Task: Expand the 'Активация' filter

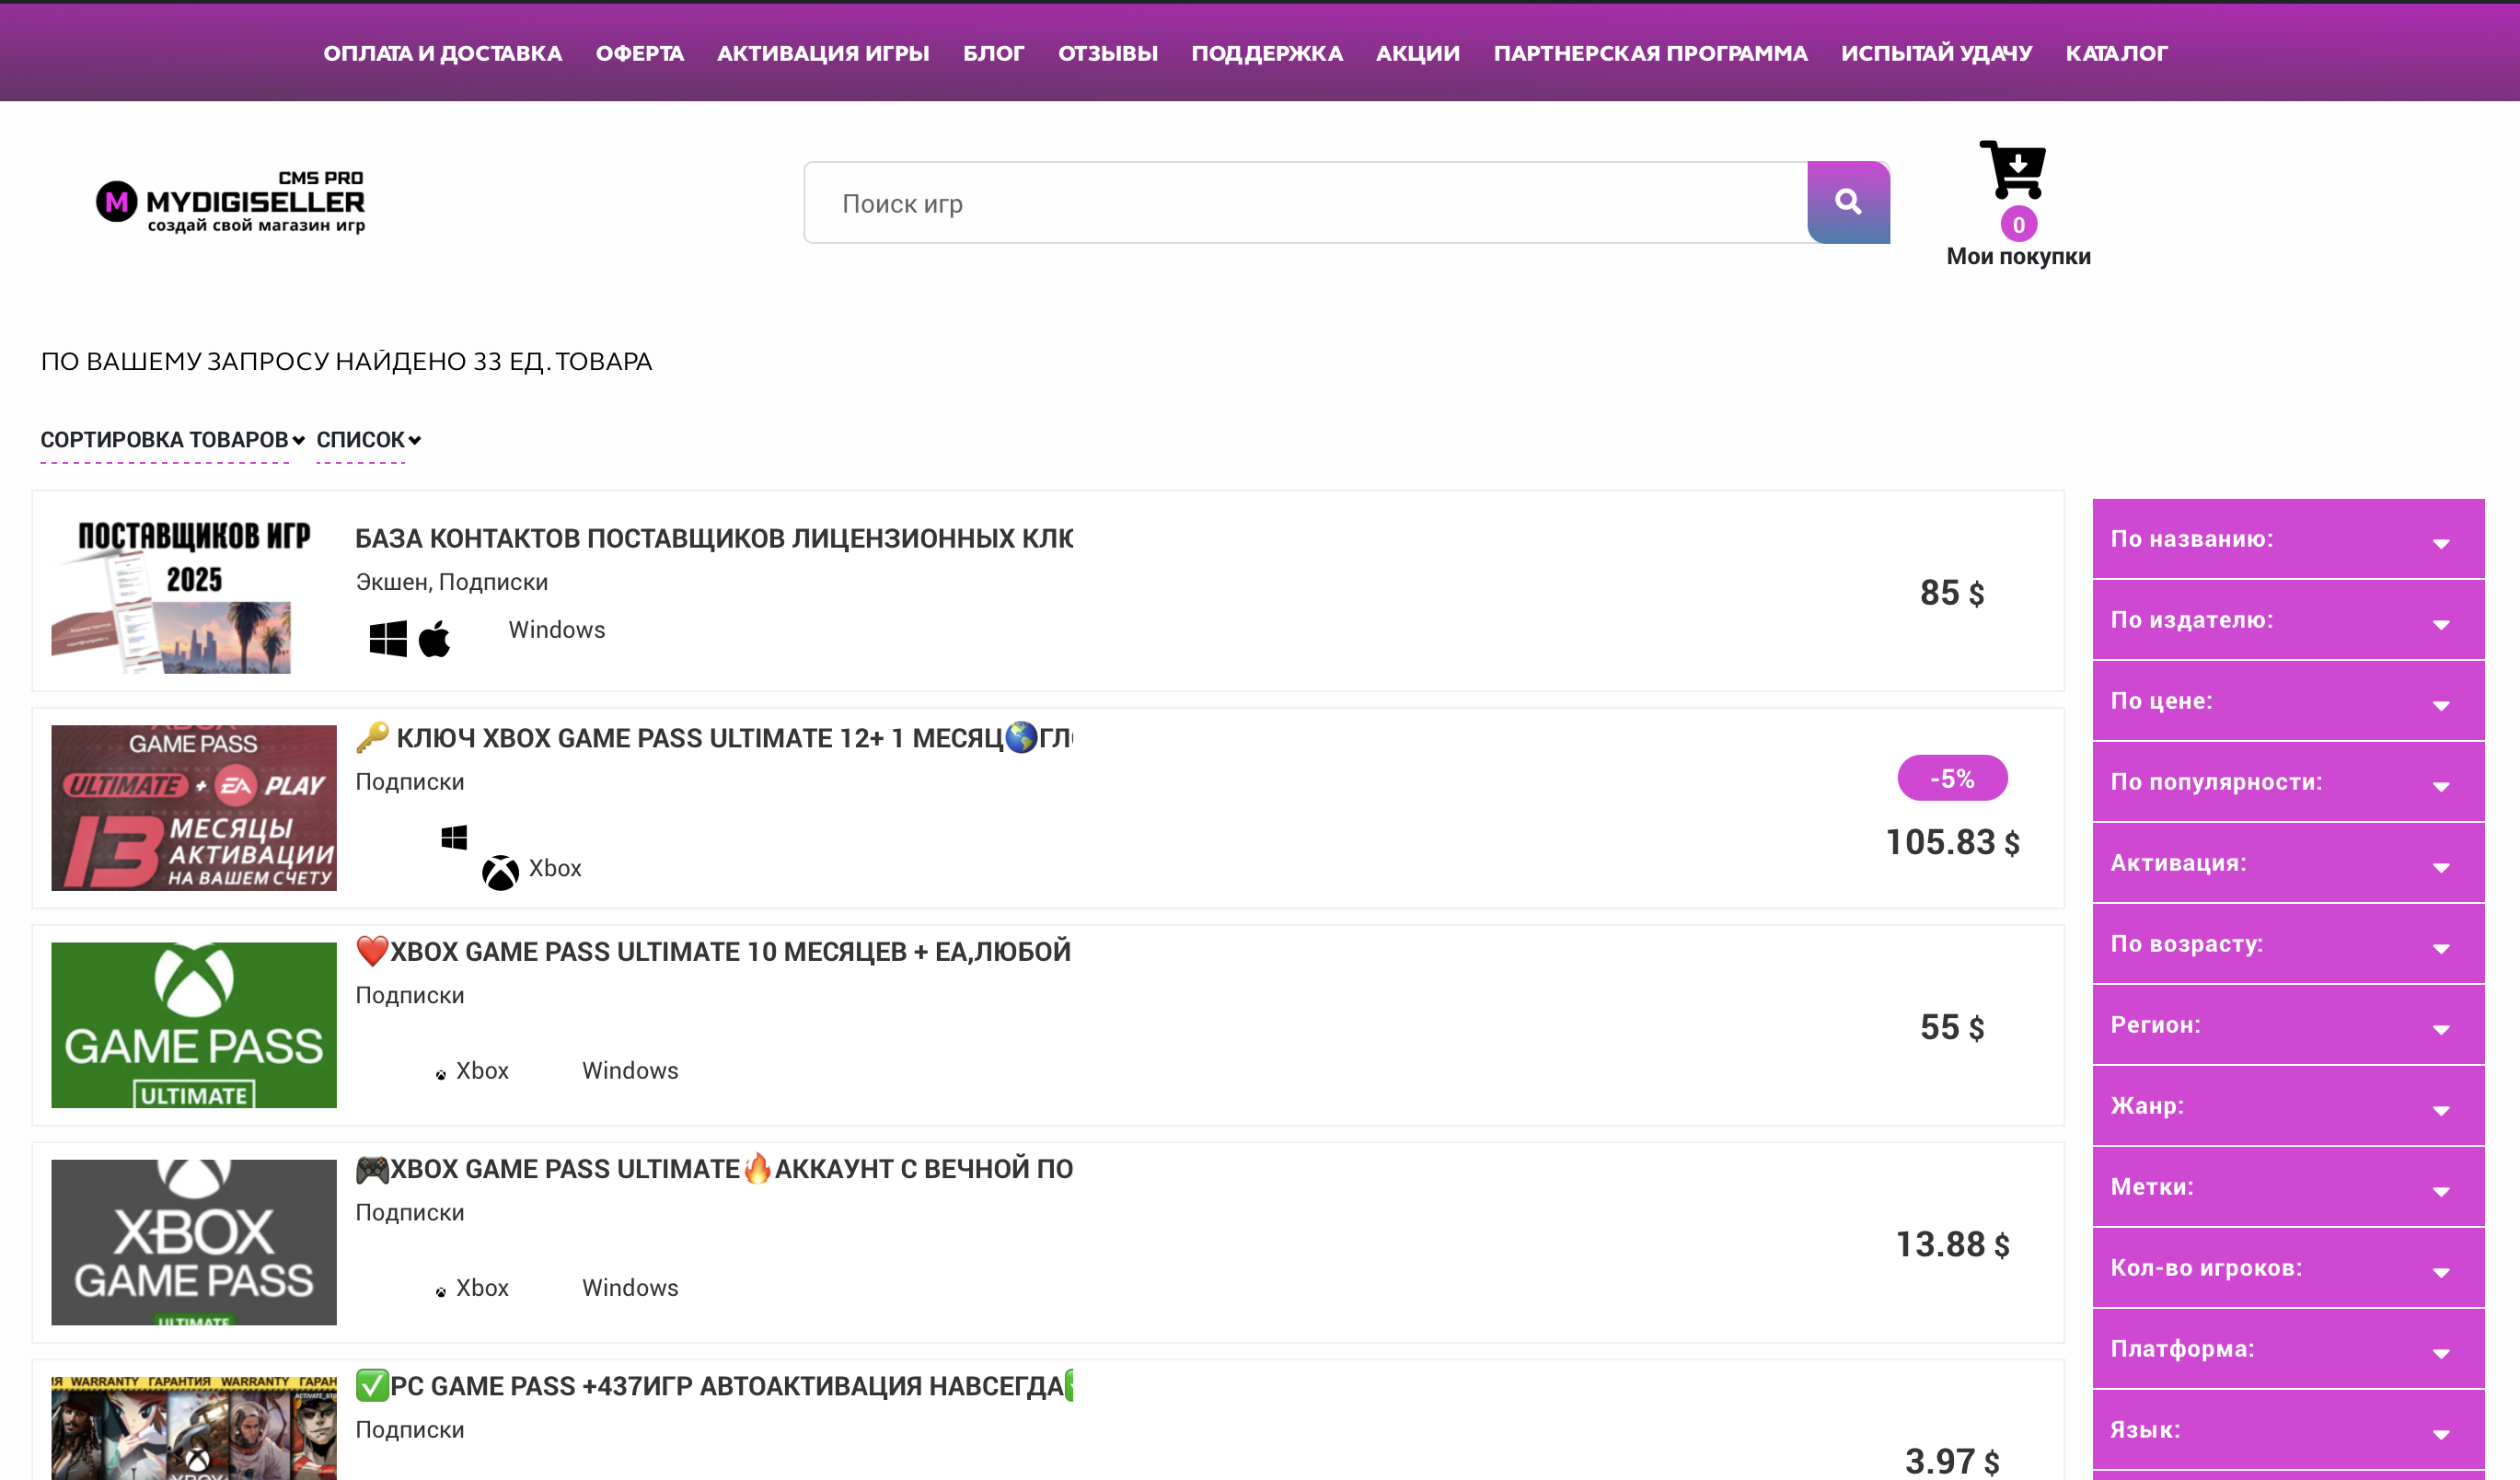Action: (2288, 863)
